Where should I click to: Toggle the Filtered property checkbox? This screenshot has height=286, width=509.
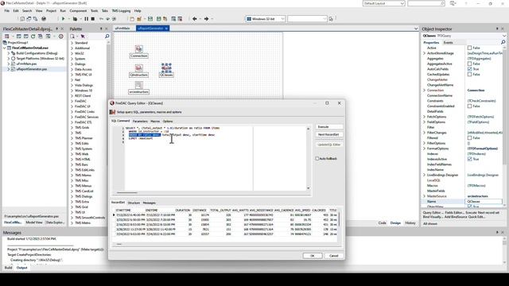pos(469,137)
